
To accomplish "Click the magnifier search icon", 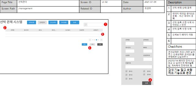I will click(86, 24).
